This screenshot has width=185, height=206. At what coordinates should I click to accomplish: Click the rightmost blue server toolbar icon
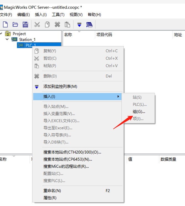click(x=89, y=25)
